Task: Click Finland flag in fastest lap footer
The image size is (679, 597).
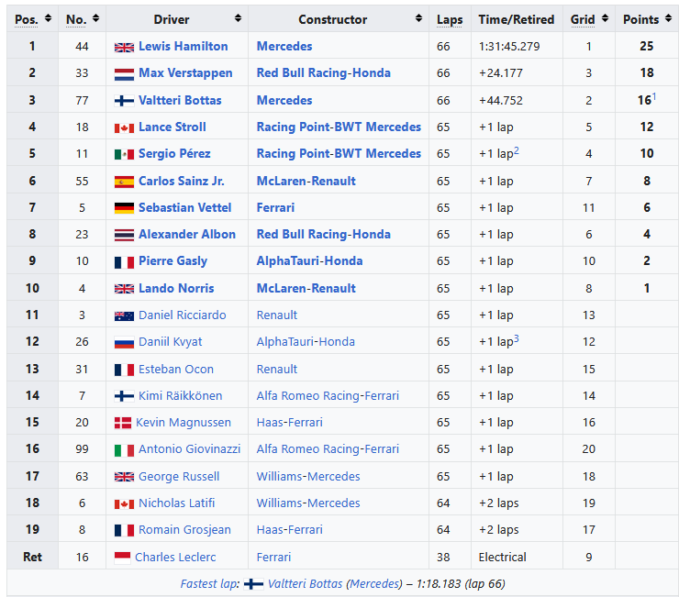Action: coord(253,584)
